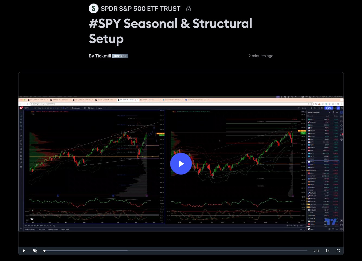Switch the video to fullscreen mode
This screenshot has height=261, width=362.
pyautogui.click(x=338, y=251)
